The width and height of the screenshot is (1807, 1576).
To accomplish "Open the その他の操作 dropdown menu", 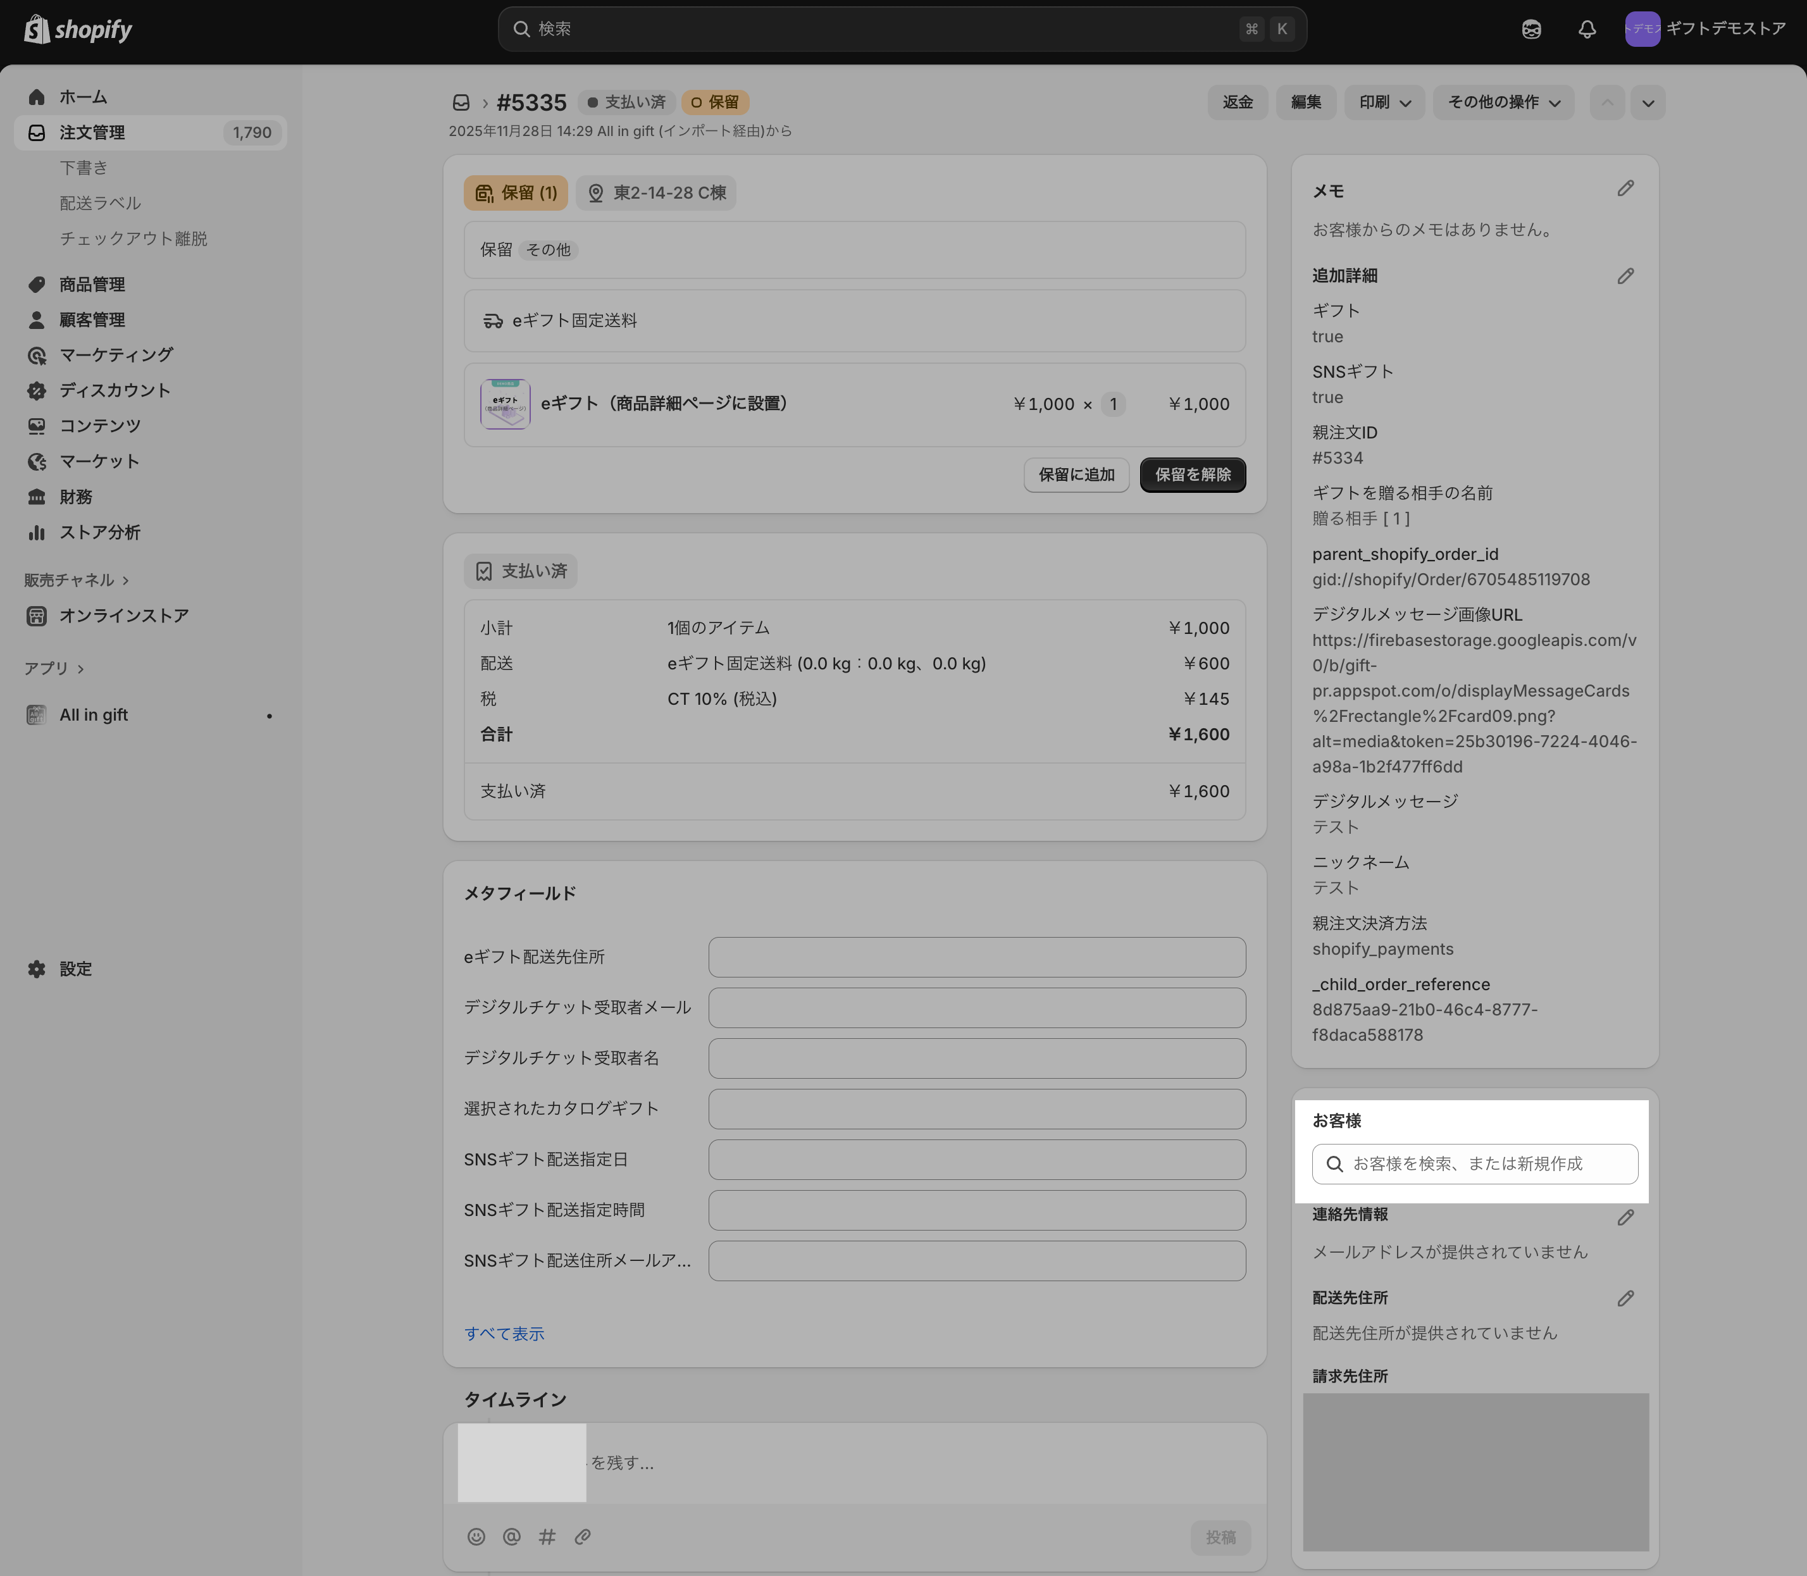I will [x=1503, y=103].
